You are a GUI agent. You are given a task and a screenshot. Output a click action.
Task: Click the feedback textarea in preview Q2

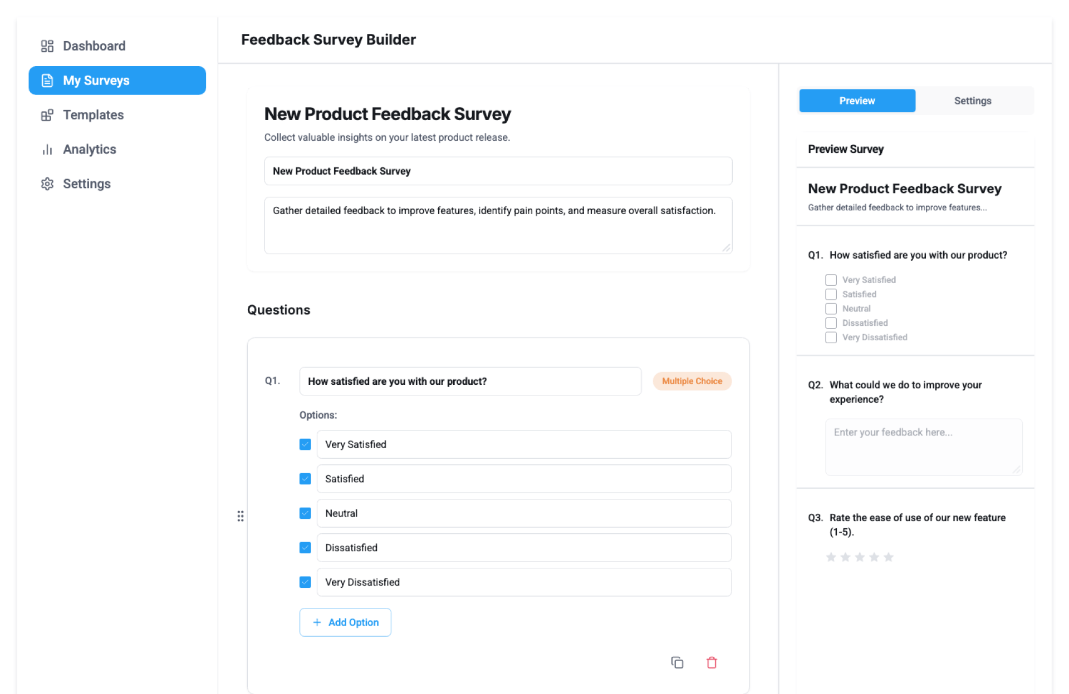pos(924,447)
